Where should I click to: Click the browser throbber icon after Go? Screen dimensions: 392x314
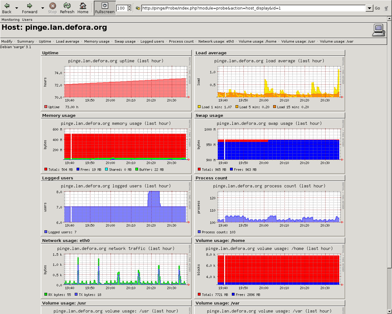tap(386, 8)
